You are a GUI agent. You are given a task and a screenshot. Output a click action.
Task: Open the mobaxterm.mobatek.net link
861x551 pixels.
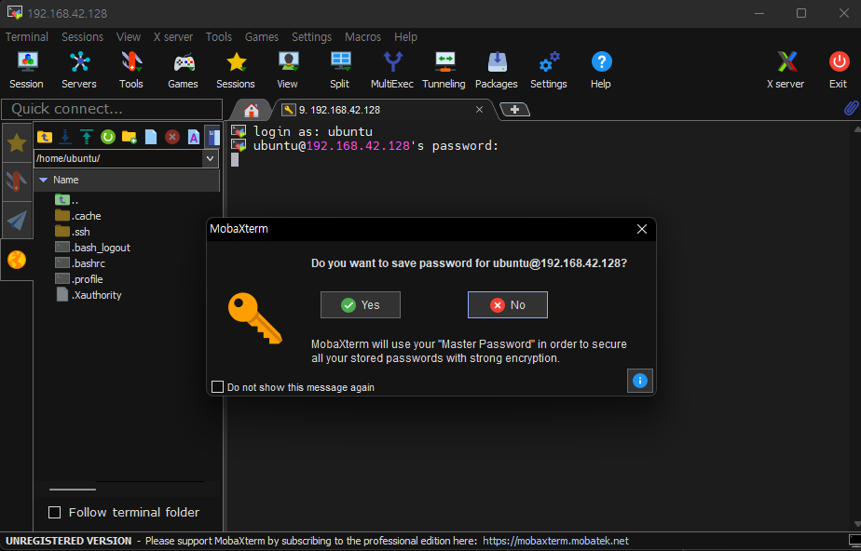coord(555,541)
